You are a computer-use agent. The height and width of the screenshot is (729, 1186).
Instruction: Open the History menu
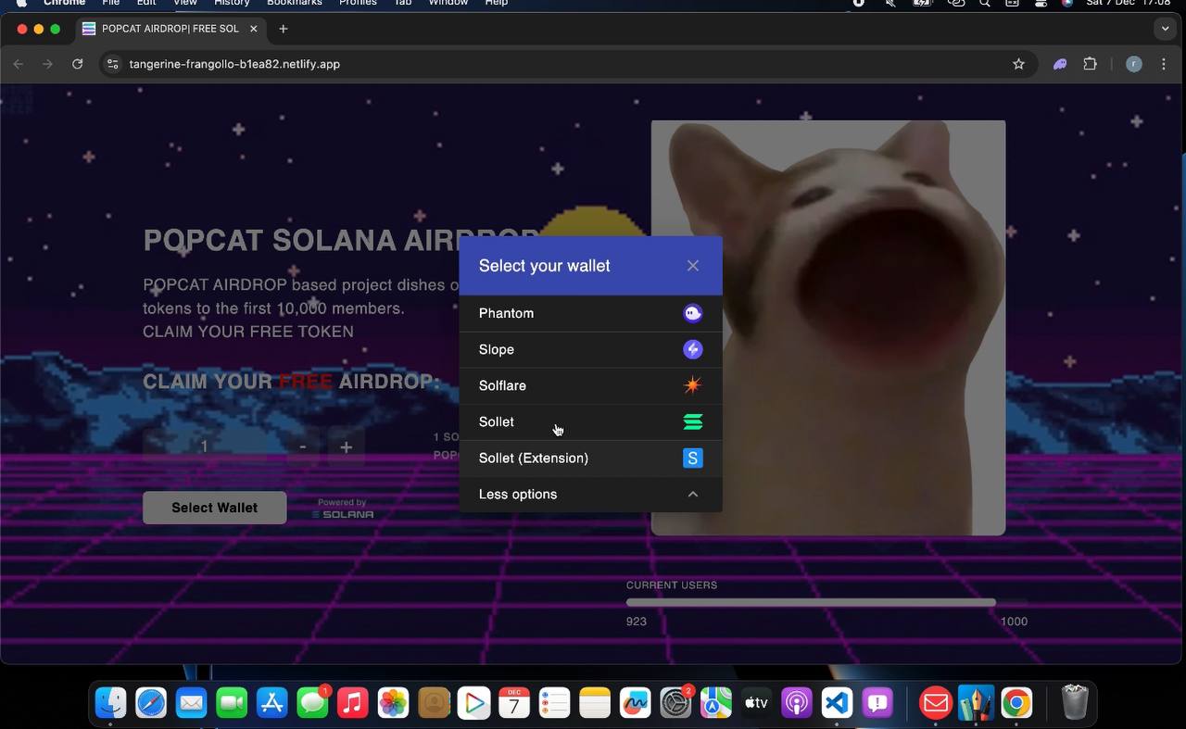click(232, 3)
